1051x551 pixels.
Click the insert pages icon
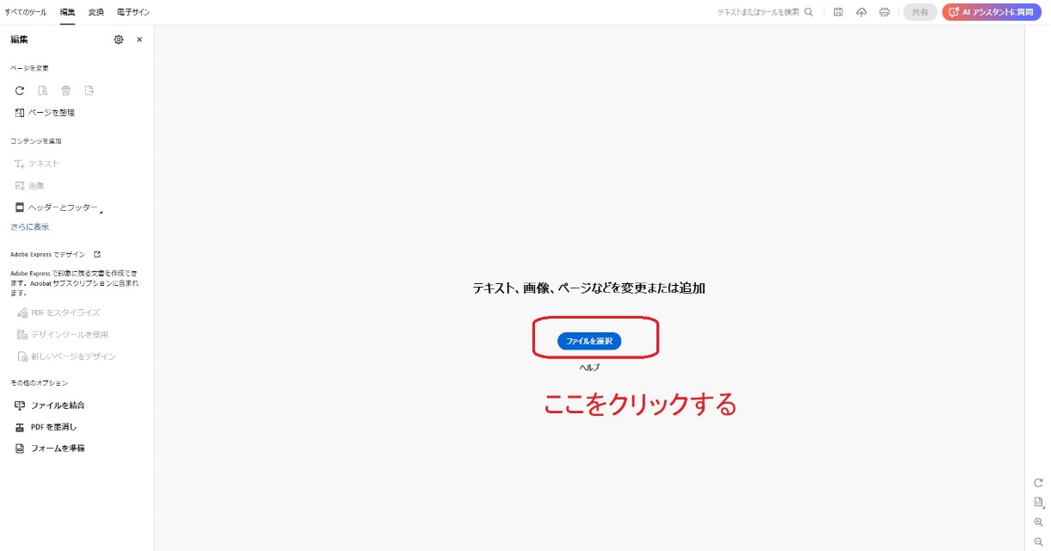[x=42, y=90]
